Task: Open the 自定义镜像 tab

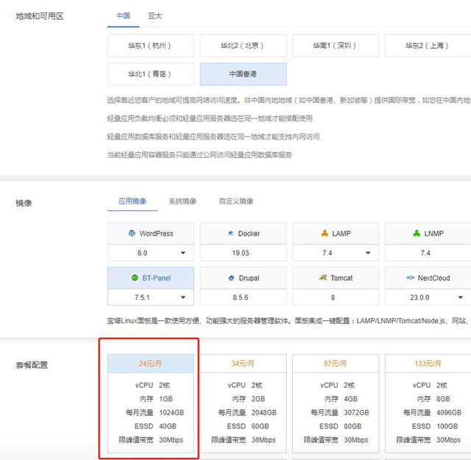Action: (x=236, y=201)
